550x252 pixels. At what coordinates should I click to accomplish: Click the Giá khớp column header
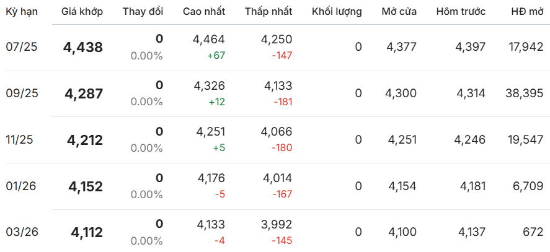pos(82,12)
